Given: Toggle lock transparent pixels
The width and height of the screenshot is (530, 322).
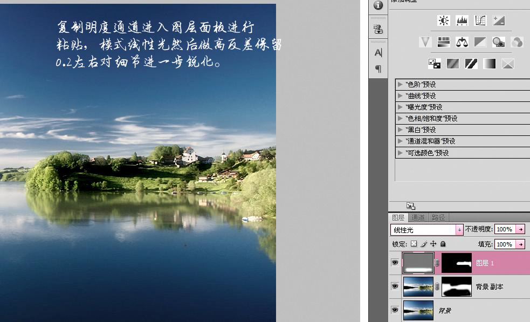Looking at the screenshot, I should click(x=414, y=244).
